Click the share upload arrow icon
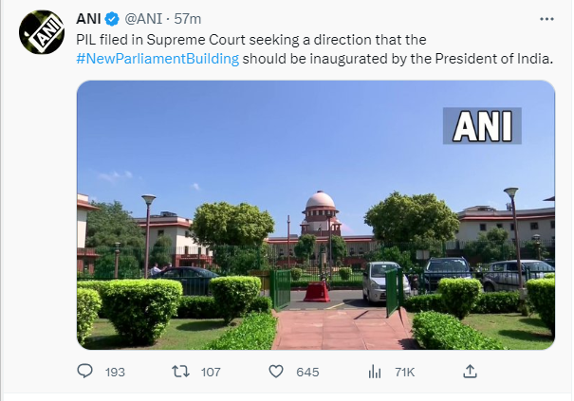The width and height of the screenshot is (574, 401). pyautogui.click(x=469, y=372)
